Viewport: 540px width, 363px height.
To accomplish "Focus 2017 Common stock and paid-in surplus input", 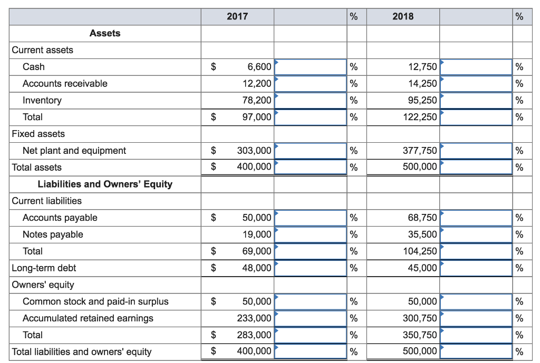I will pyautogui.click(x=310, y=302).
